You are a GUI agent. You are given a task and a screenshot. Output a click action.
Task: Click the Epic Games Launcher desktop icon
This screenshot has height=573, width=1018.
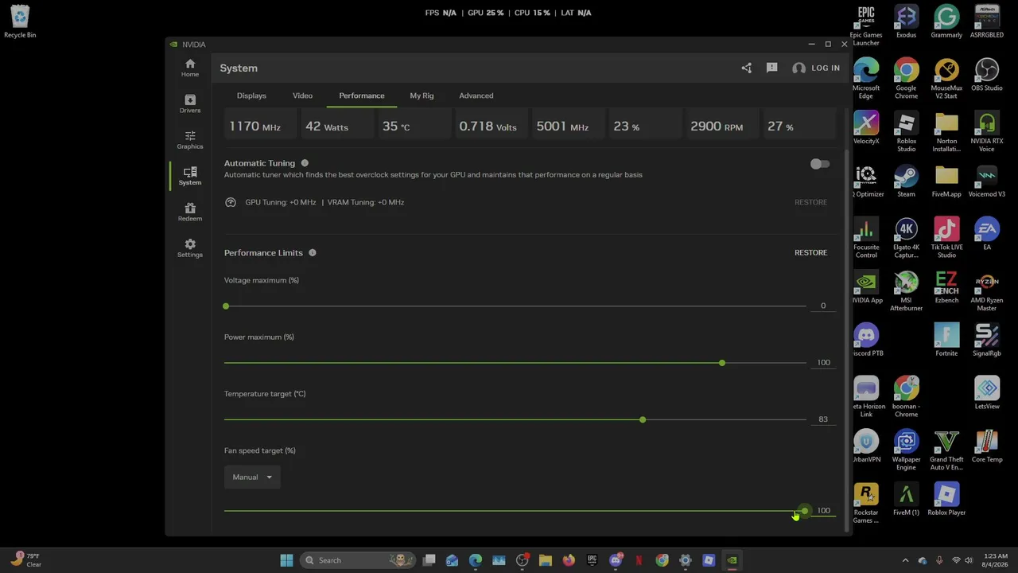pos(866,25)
